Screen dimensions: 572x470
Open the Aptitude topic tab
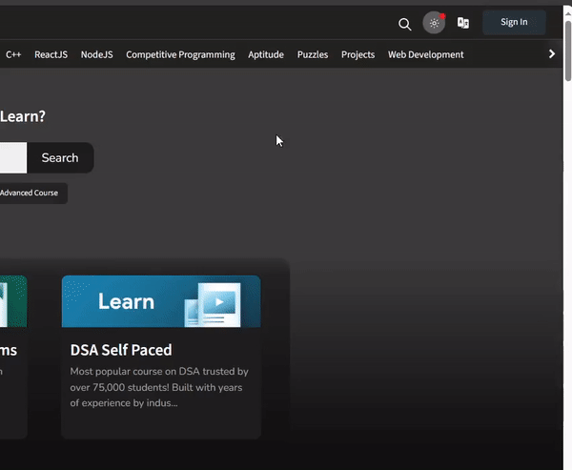(x=266, y=54)
